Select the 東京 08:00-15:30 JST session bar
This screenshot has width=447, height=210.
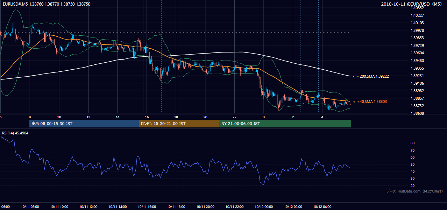(84, 124)
